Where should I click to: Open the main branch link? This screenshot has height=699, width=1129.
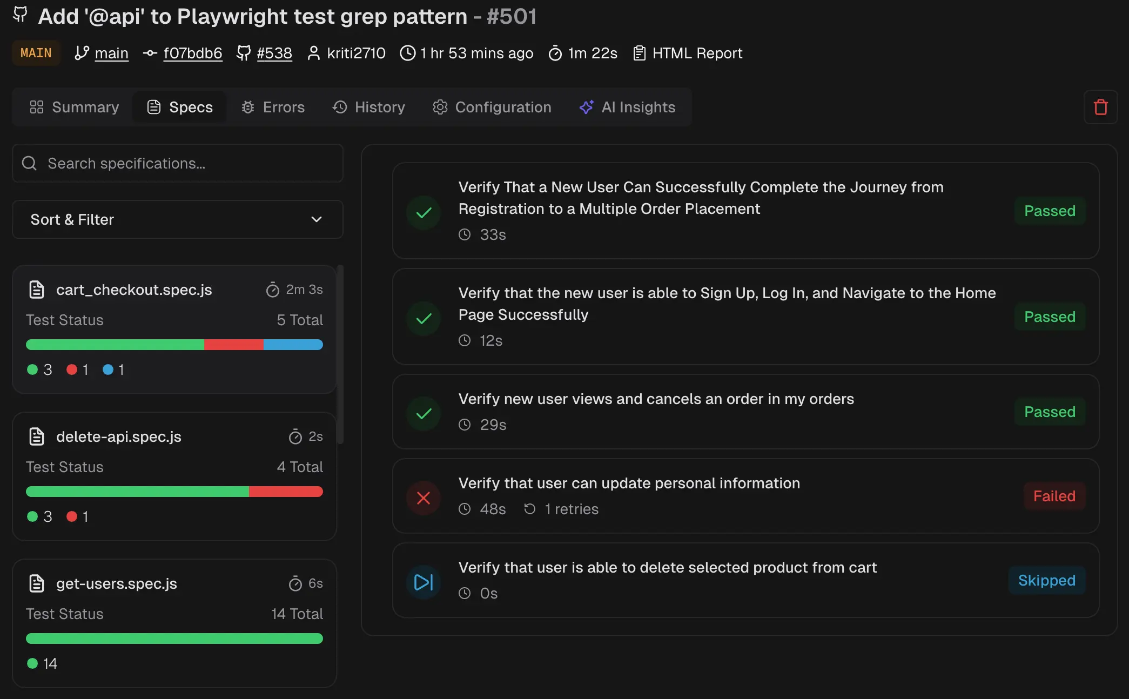point(111,53)
